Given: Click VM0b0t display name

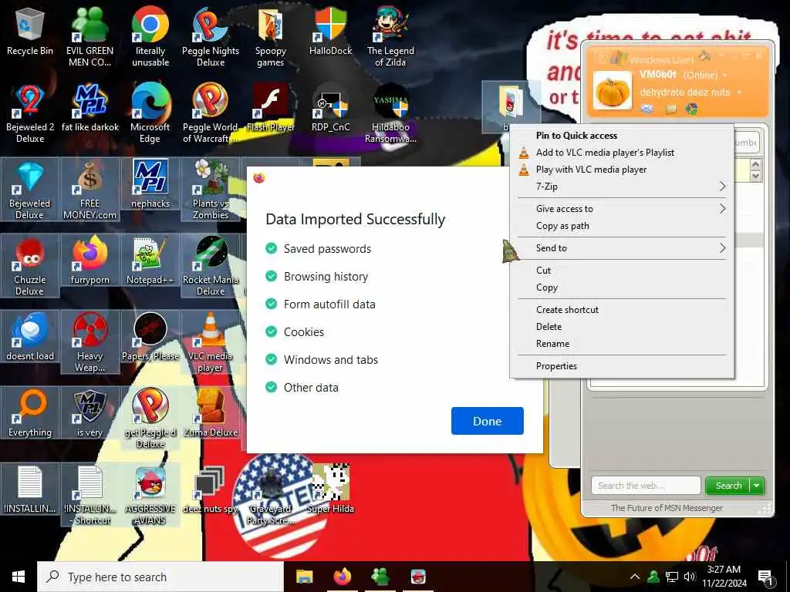Looking at the screenshot, I should point(657,75).
